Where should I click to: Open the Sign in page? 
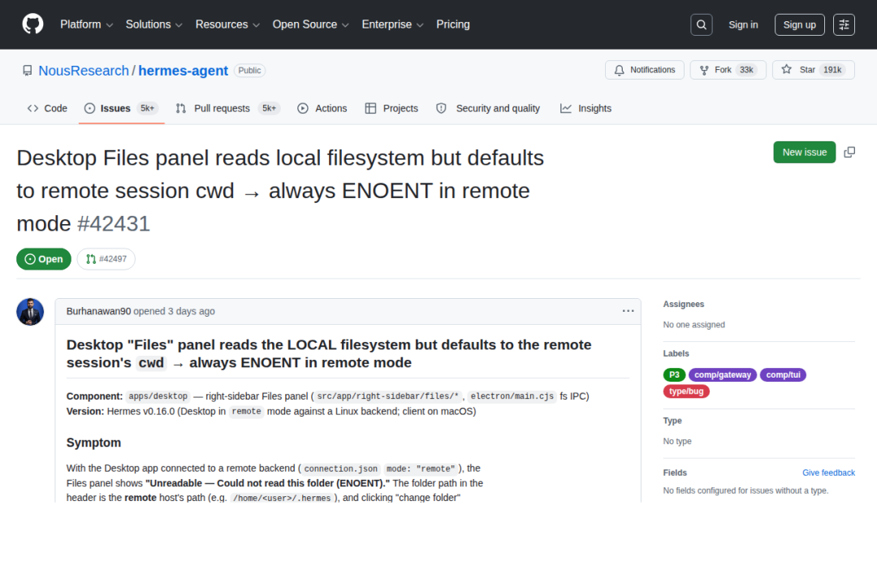tap(743, 24)
